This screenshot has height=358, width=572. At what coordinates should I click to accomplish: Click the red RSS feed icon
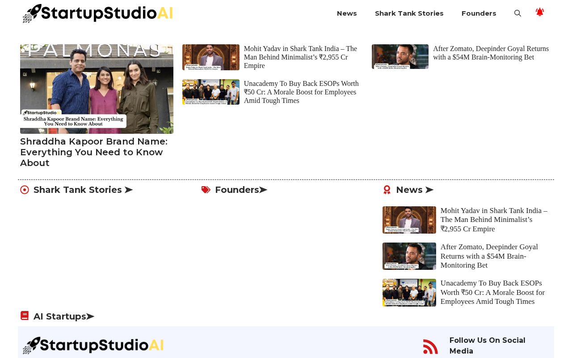[x=430, y=346]
